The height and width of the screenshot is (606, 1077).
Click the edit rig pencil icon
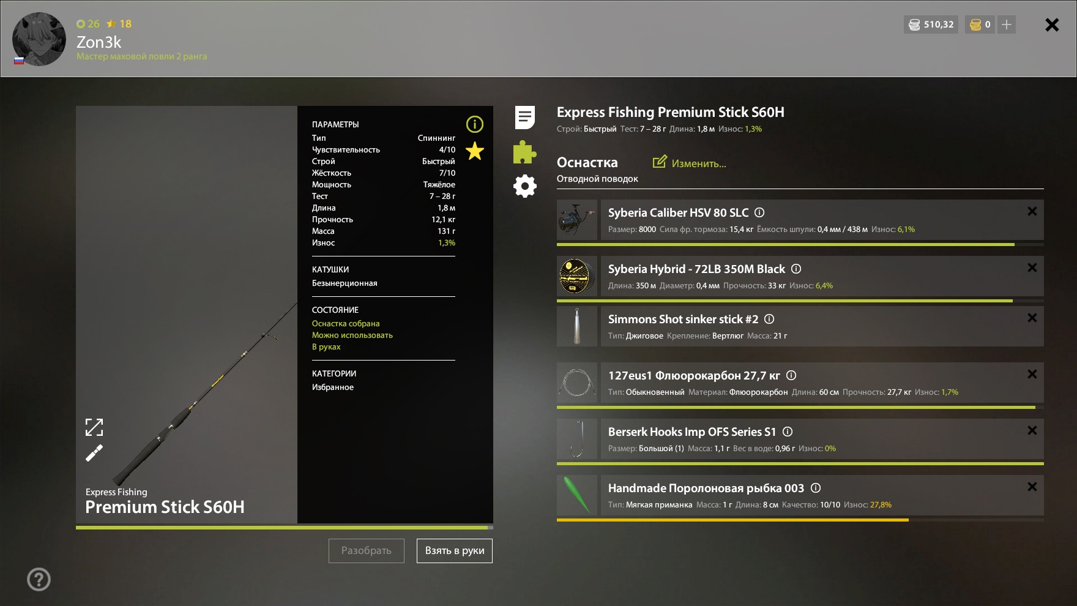659,162
